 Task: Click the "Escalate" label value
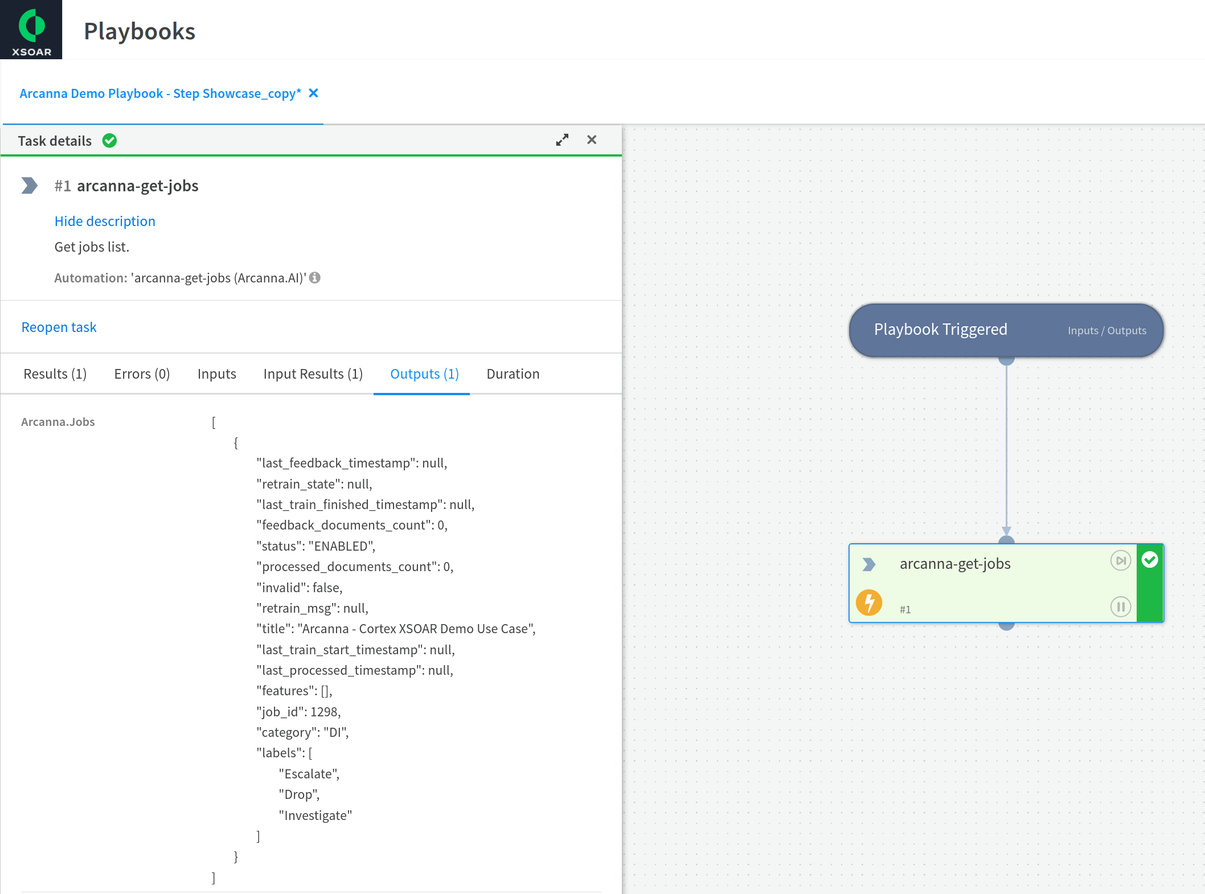309,774
